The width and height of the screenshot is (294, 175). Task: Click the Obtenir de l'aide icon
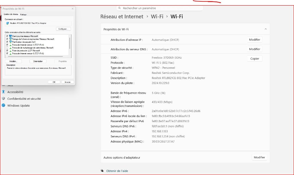[x=102, y=171]
